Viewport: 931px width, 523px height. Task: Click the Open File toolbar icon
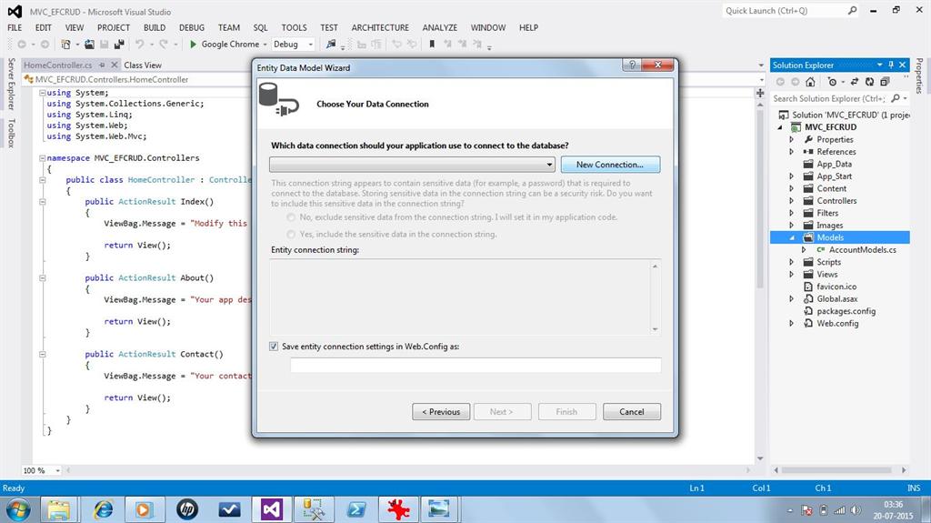[x=90, y=45]
